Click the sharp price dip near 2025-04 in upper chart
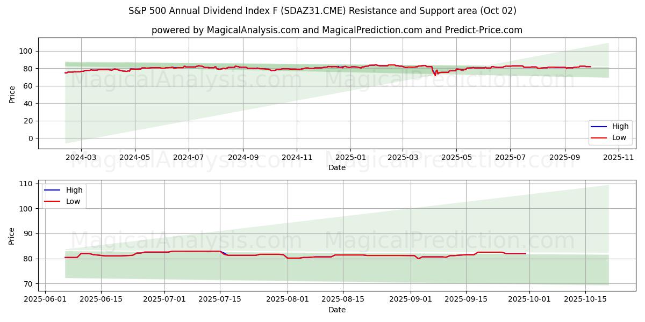Viewport: 645px width, 322px height. pos(435,75)
